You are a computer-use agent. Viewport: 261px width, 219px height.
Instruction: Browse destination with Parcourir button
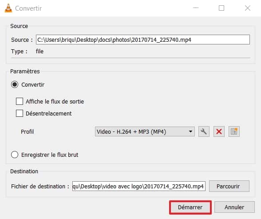(x=229, y=186)
